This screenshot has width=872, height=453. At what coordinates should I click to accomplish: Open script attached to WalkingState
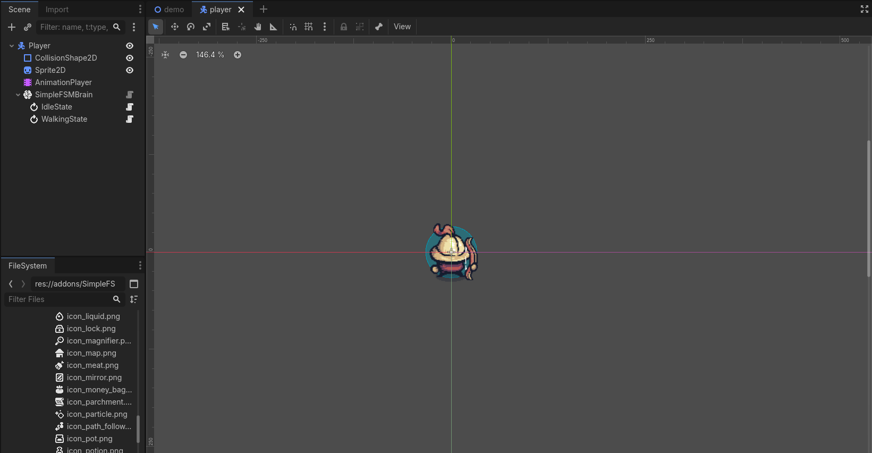(x=130, y=119)
